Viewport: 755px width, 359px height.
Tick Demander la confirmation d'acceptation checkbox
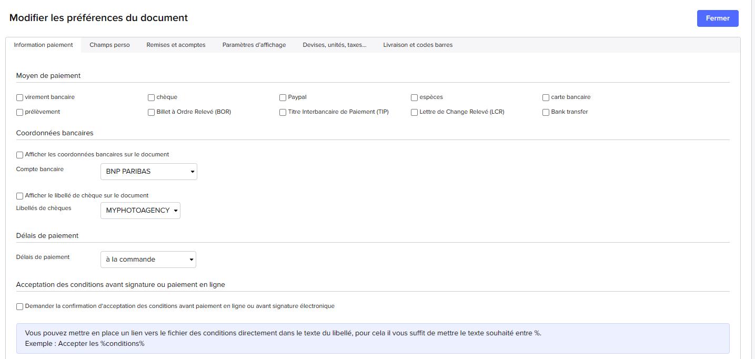tap(20, 306)
